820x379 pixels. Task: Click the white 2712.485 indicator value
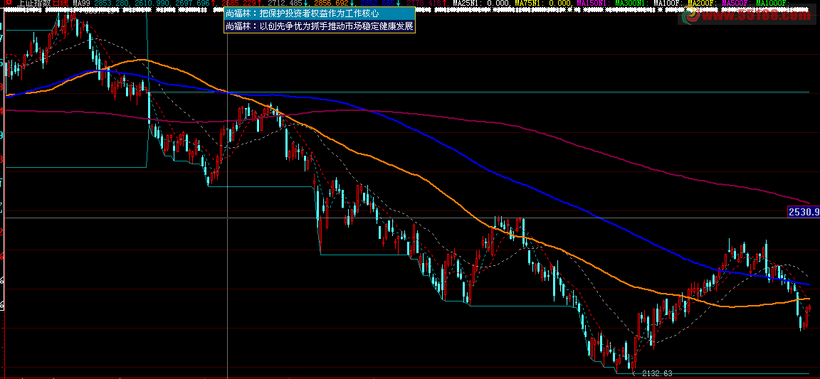pos(285,3)
